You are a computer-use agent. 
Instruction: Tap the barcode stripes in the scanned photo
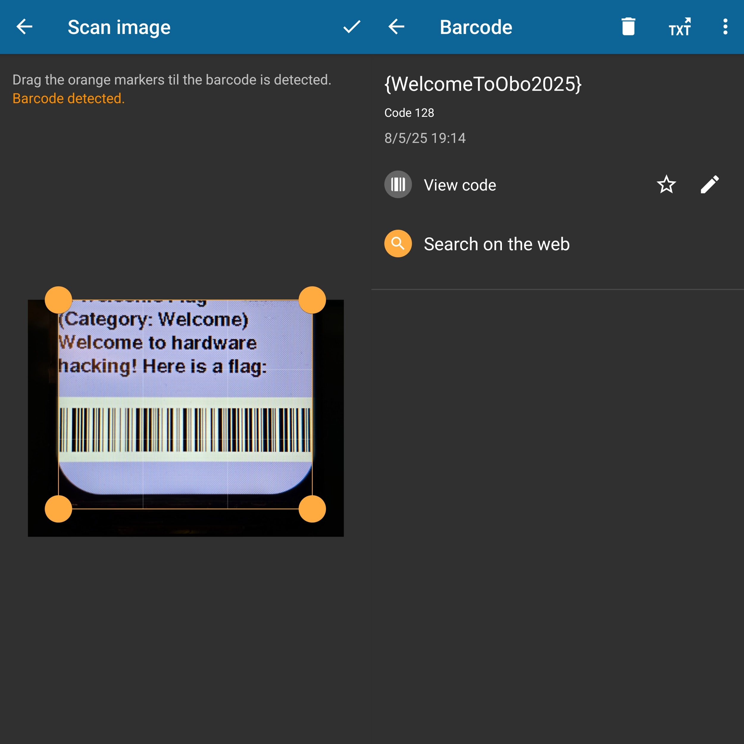(x=185, y=429)
